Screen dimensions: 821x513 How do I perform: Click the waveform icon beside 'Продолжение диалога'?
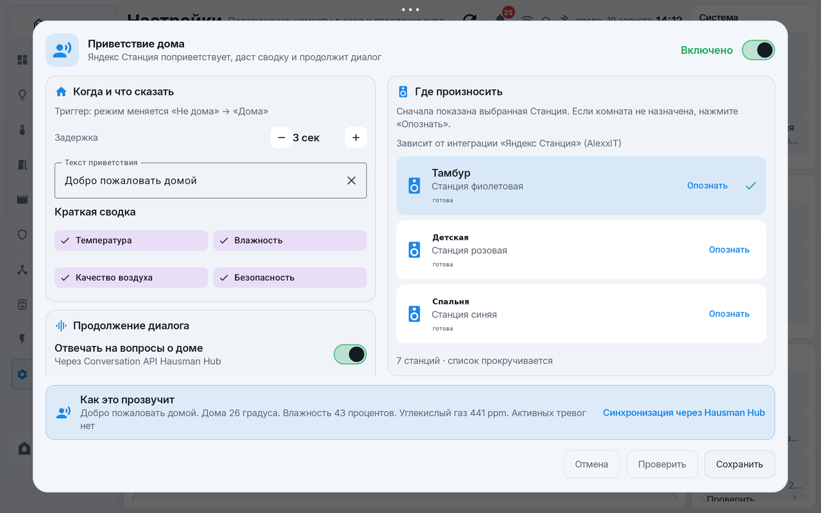tap(62, 326)
